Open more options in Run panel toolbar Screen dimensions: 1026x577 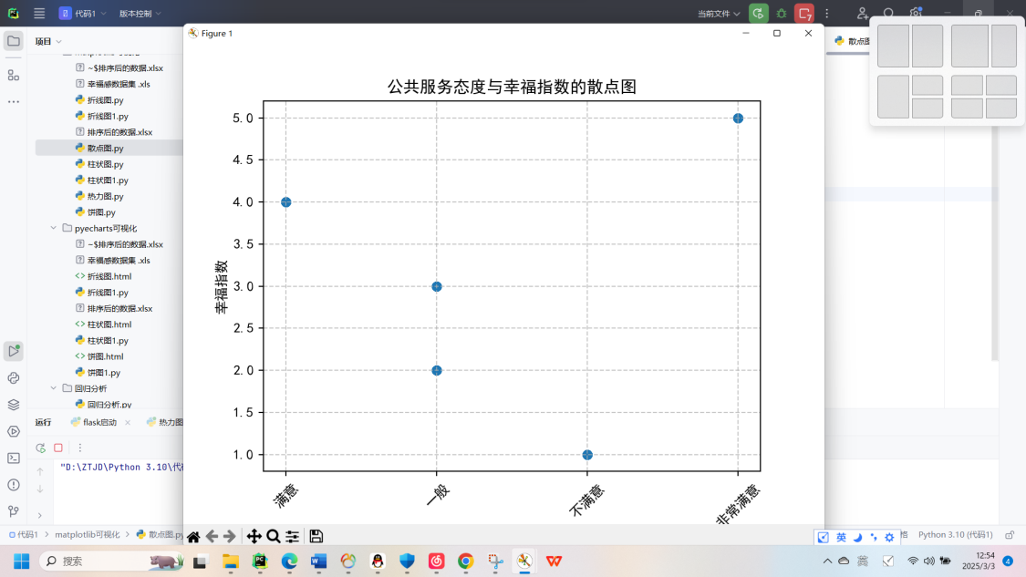pos(80,448)
